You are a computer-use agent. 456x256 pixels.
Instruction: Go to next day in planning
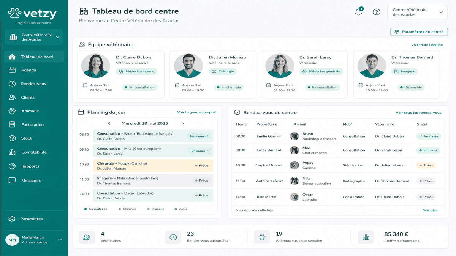click(183, 123)
